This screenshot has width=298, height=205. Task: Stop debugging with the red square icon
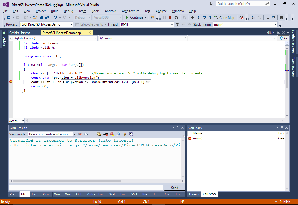(x=170, y=17)
